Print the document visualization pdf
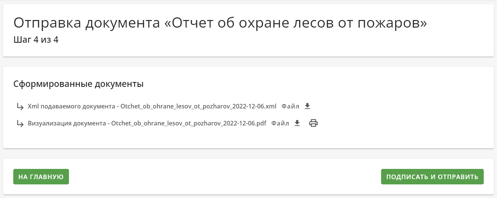Viewport: 497px width, 198px height. tap(313, 123)
